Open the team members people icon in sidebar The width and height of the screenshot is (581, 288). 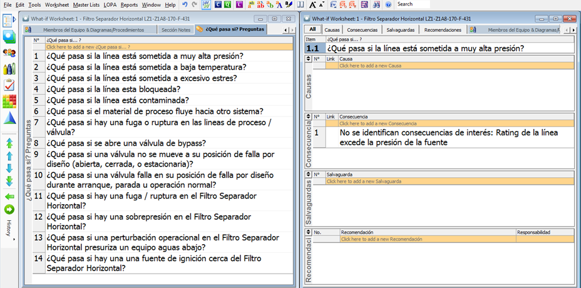click(x=9, y=53)
